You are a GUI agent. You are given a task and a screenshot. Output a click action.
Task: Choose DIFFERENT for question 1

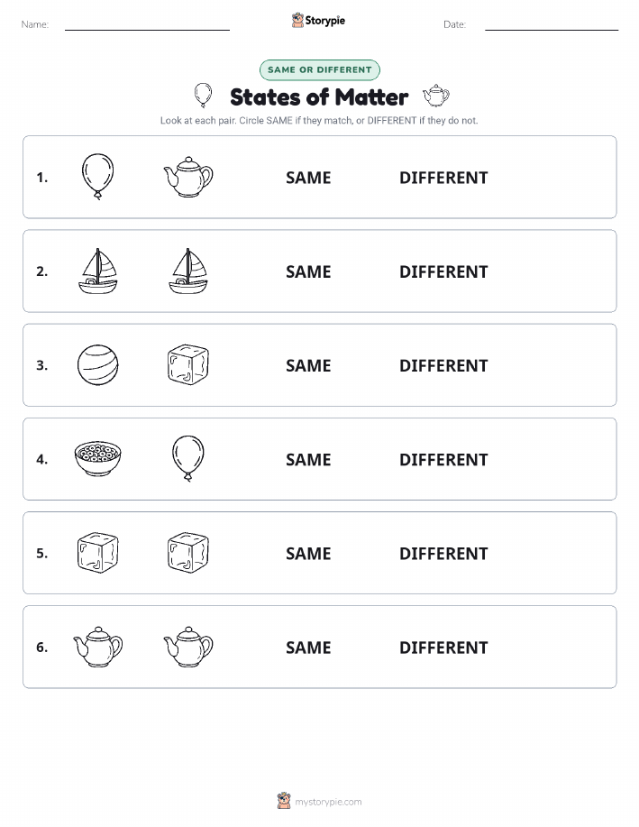pyautogui.click(x=443, y=178)
